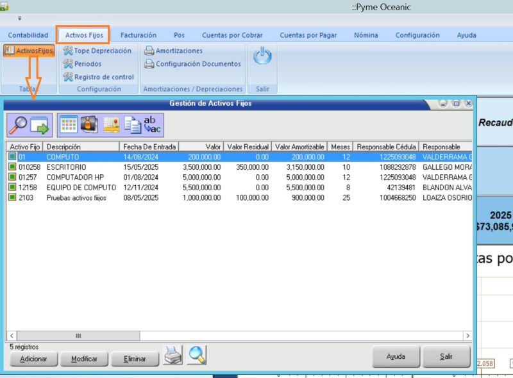The height and width of the screenshot is (378, 513).
Task: Click the copy documents icon in toolbar
Action: (x=132, y=124)
